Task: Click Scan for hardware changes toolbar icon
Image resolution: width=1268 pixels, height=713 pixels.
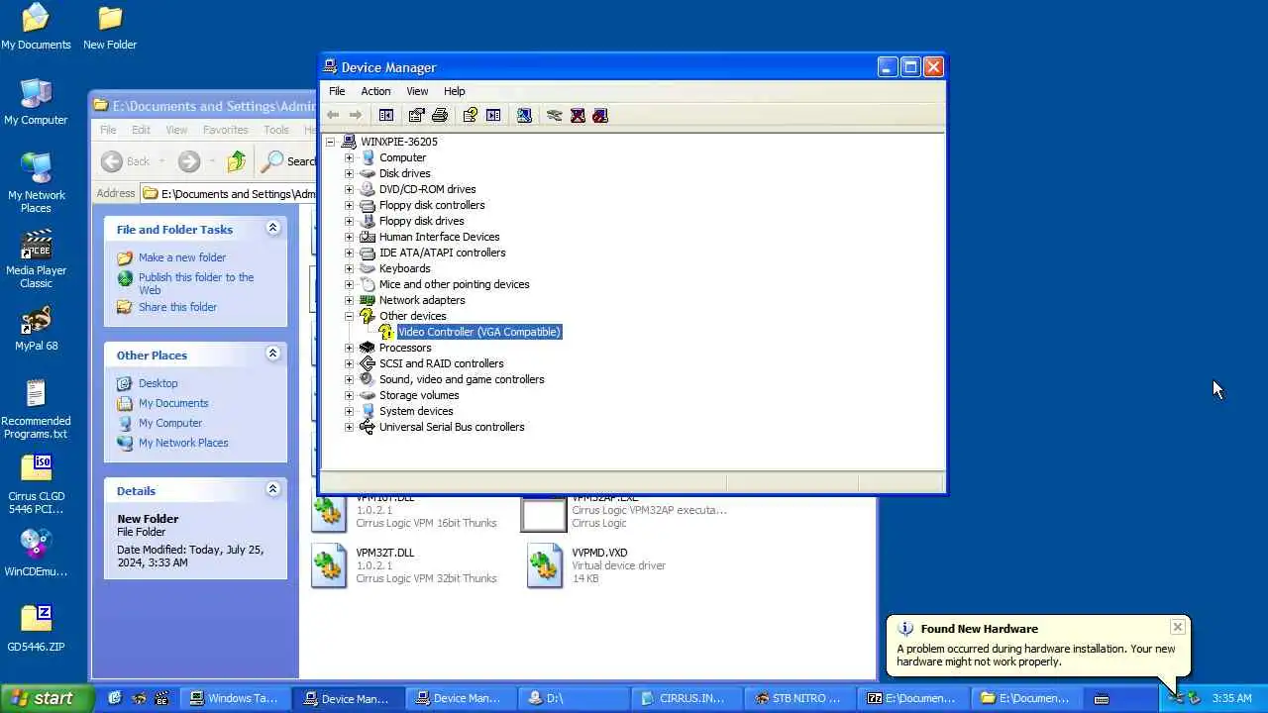Action: click(x=524, y=116)
